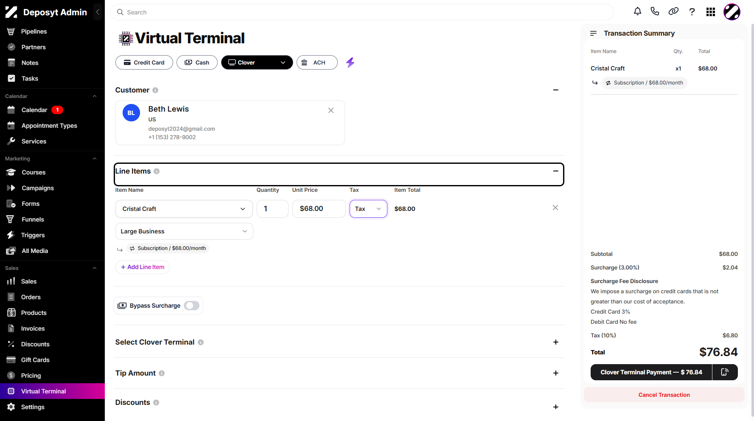Select Cash payment tab
The height and width of the screenshot is (421, 754).
click(197, 62)
